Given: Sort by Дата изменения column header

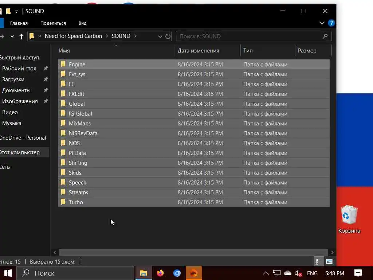Looking at the screenshot, I should click(x=208, y=50).
